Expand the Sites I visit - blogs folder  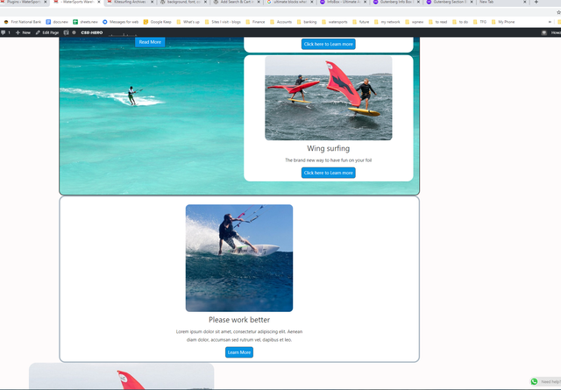pos(223,22)
